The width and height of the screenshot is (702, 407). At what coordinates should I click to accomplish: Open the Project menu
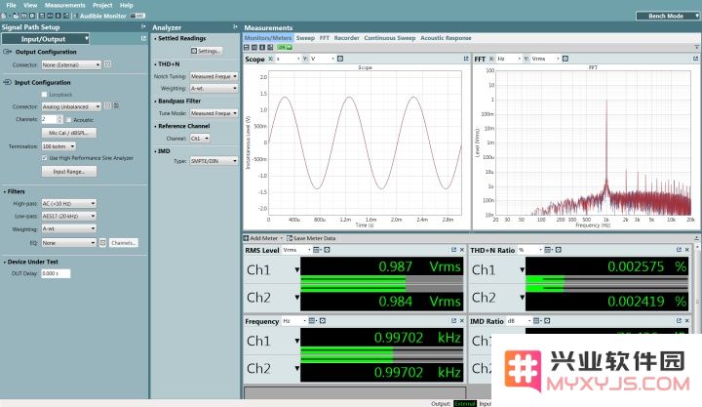[x=102, y=5]
